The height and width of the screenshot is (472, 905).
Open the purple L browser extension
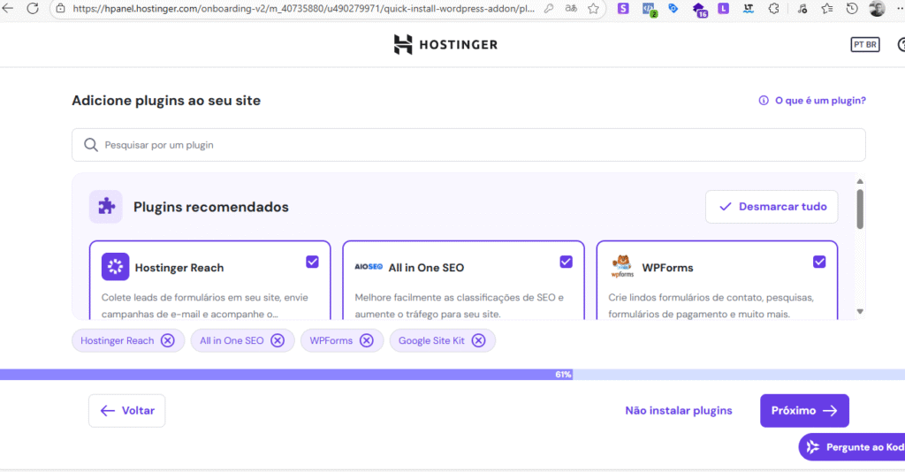(x=723, y=9)
